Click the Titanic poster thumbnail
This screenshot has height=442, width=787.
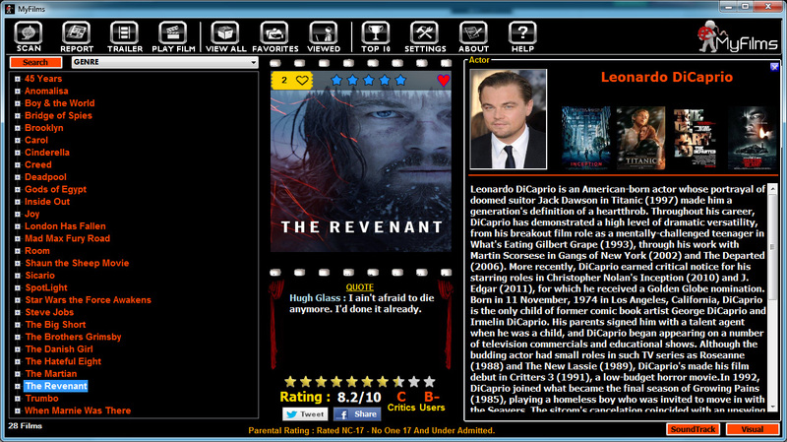click(x=640, y=138)
